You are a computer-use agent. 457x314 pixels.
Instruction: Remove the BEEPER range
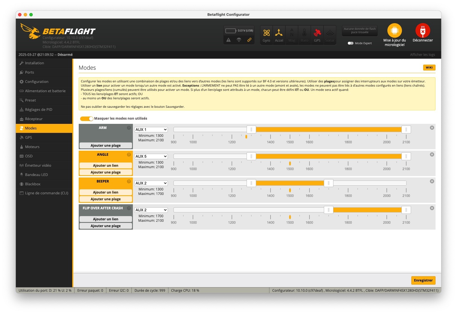(x=432, y=181)
